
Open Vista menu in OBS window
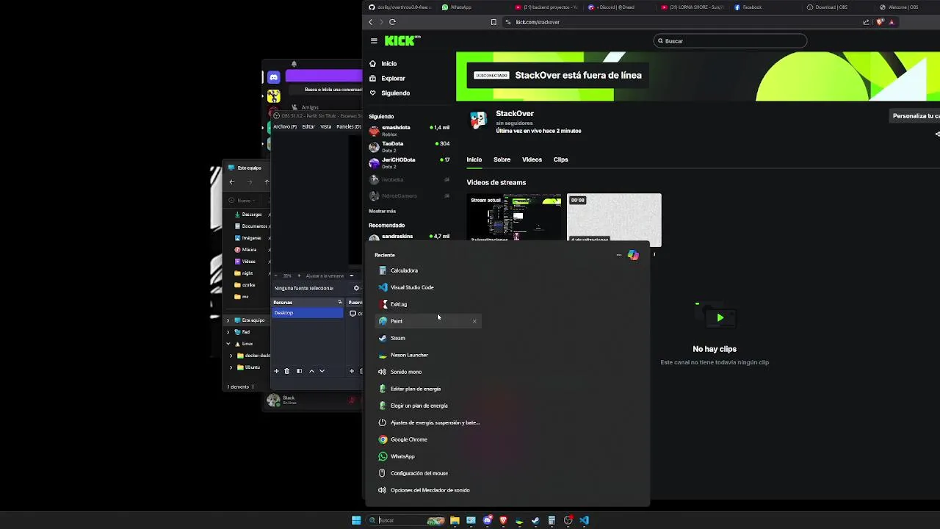(326, 127)
